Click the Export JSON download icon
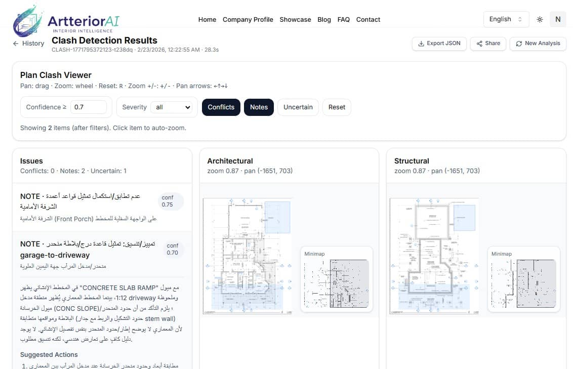This screenshot has height=369, width=573. [421, 44]
